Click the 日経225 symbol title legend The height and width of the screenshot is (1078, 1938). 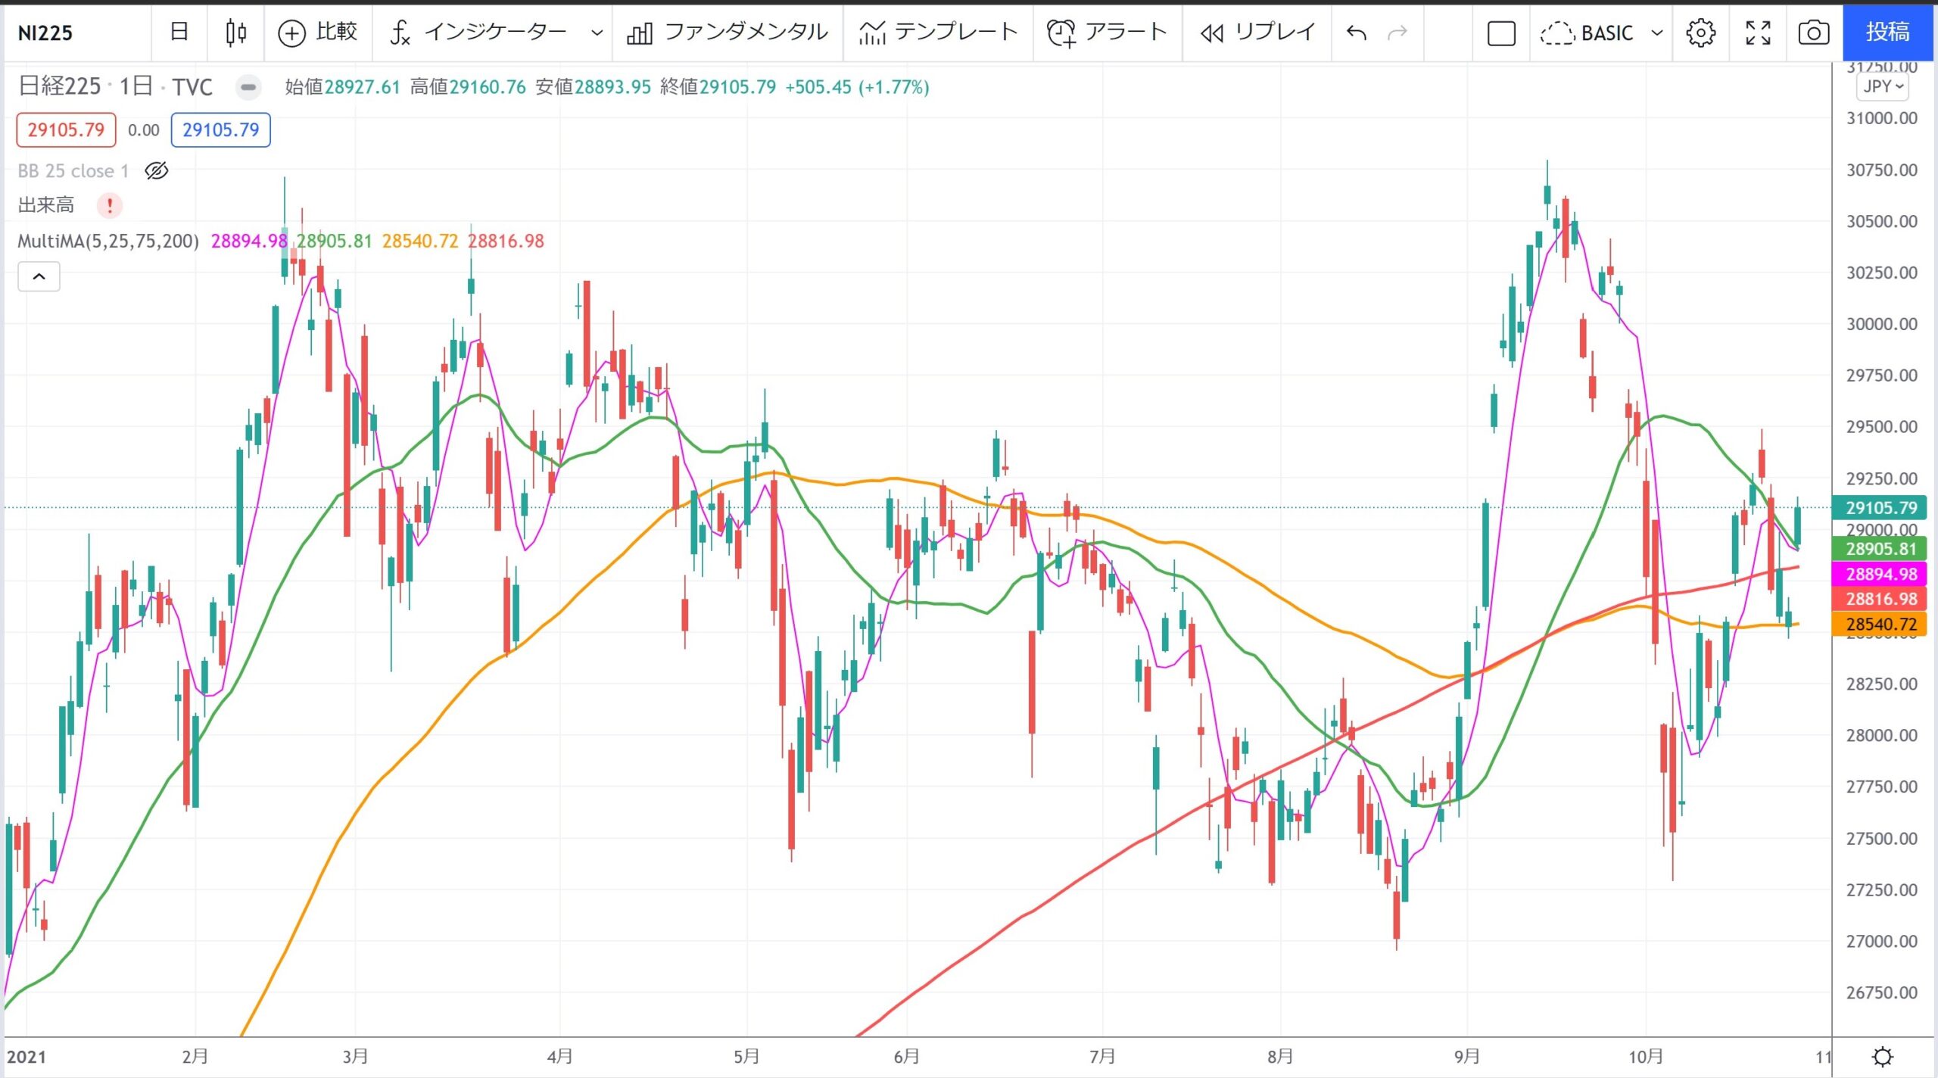pos(115,87)
